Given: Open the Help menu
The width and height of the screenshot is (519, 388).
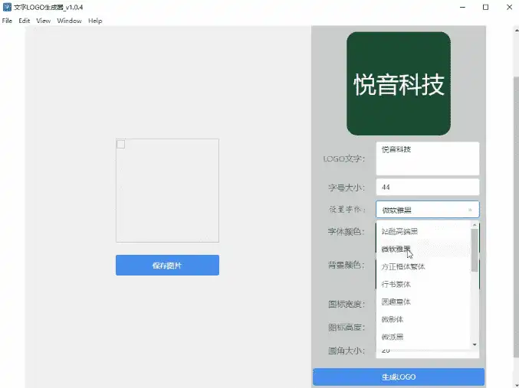Looking at the screenshot, I should [95, 21].
